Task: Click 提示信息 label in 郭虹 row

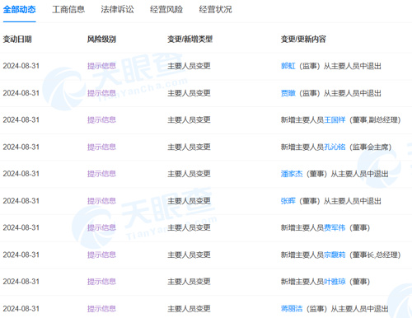Action: 101,66
